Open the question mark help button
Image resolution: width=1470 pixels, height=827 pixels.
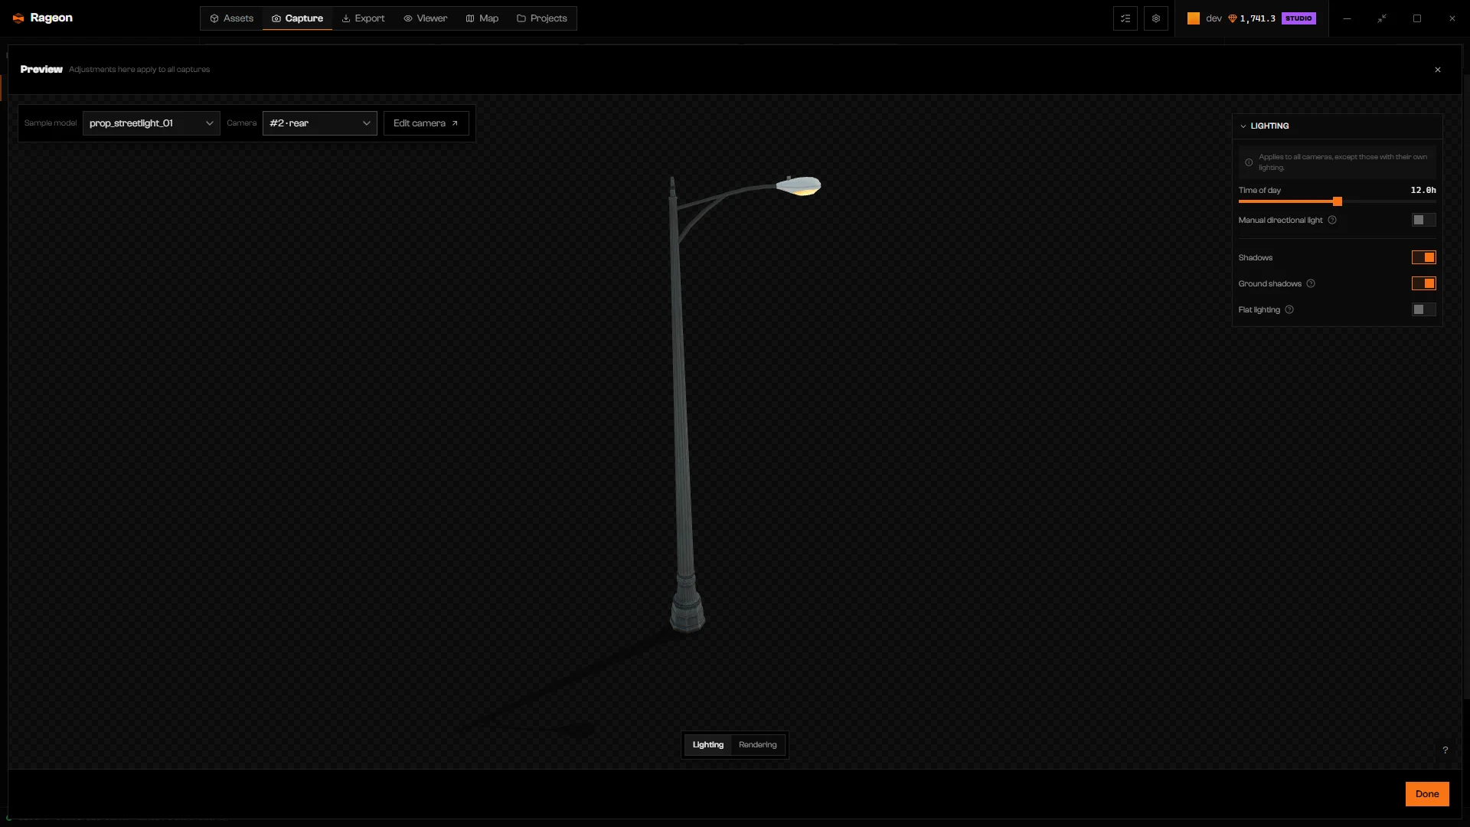1445,750
